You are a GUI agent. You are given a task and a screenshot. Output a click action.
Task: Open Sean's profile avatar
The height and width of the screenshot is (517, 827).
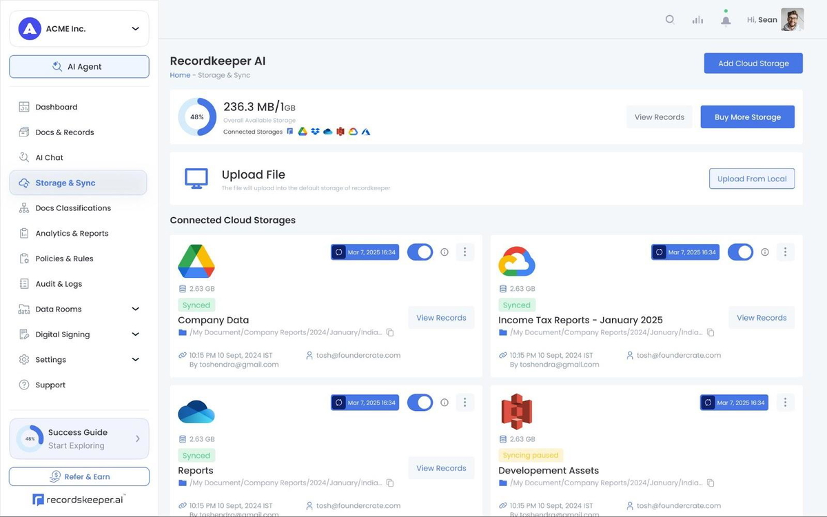792,20
